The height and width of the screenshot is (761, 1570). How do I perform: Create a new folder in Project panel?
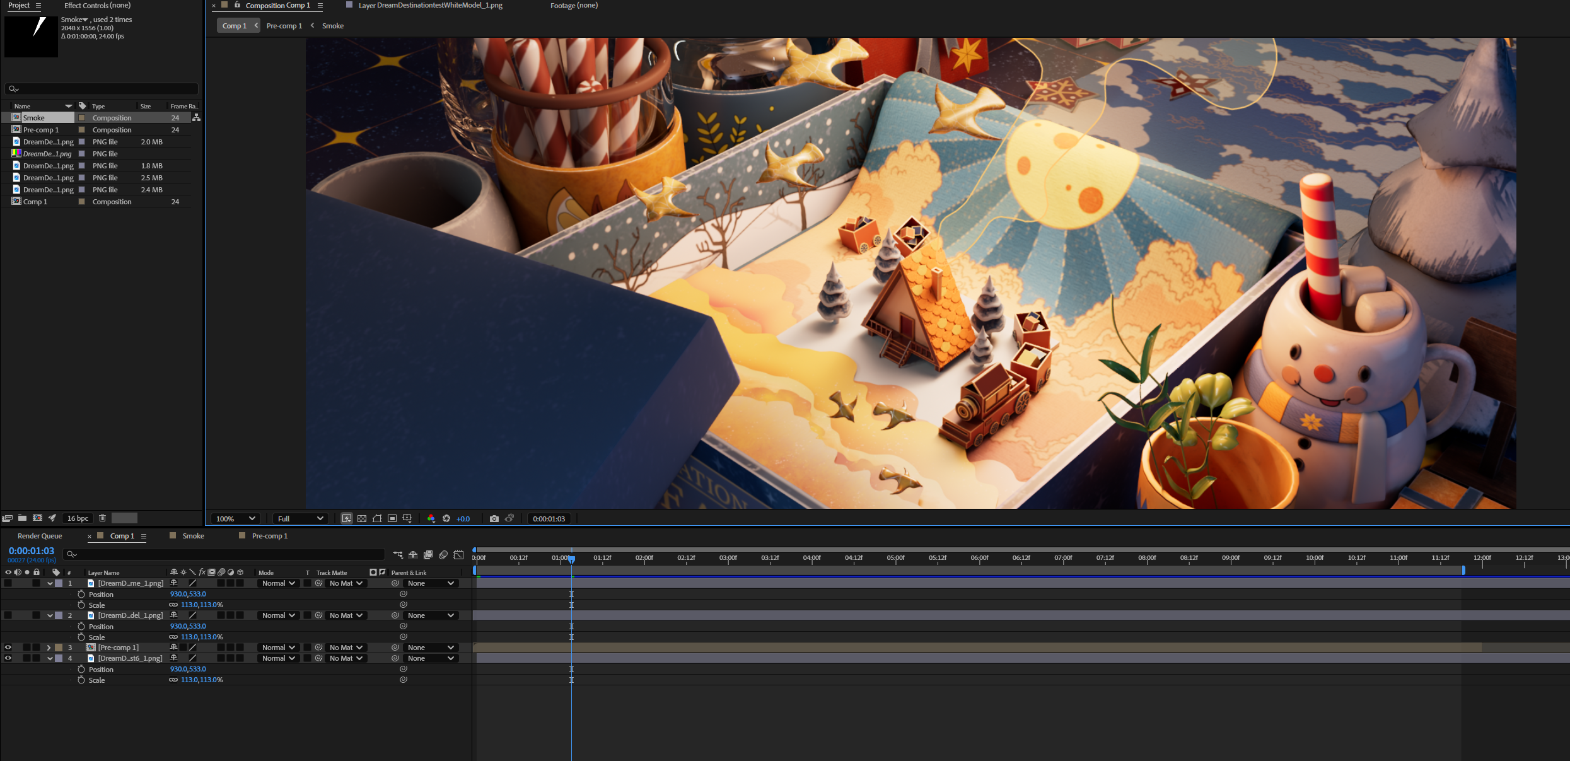coord(22,518)
